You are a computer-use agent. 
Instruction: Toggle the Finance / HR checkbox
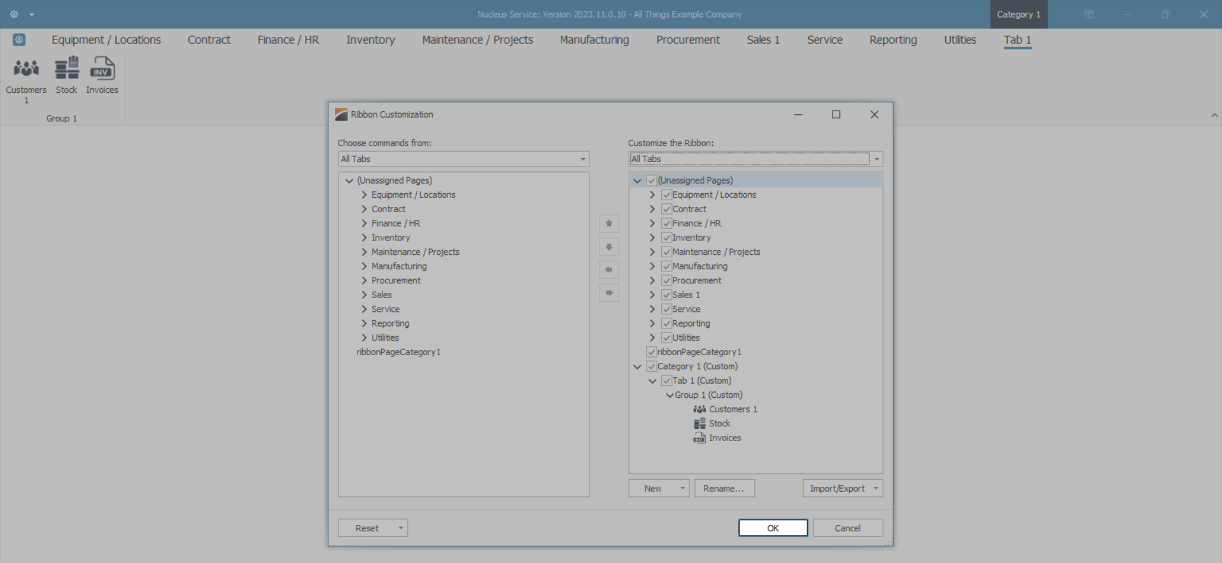coord(666,224)
